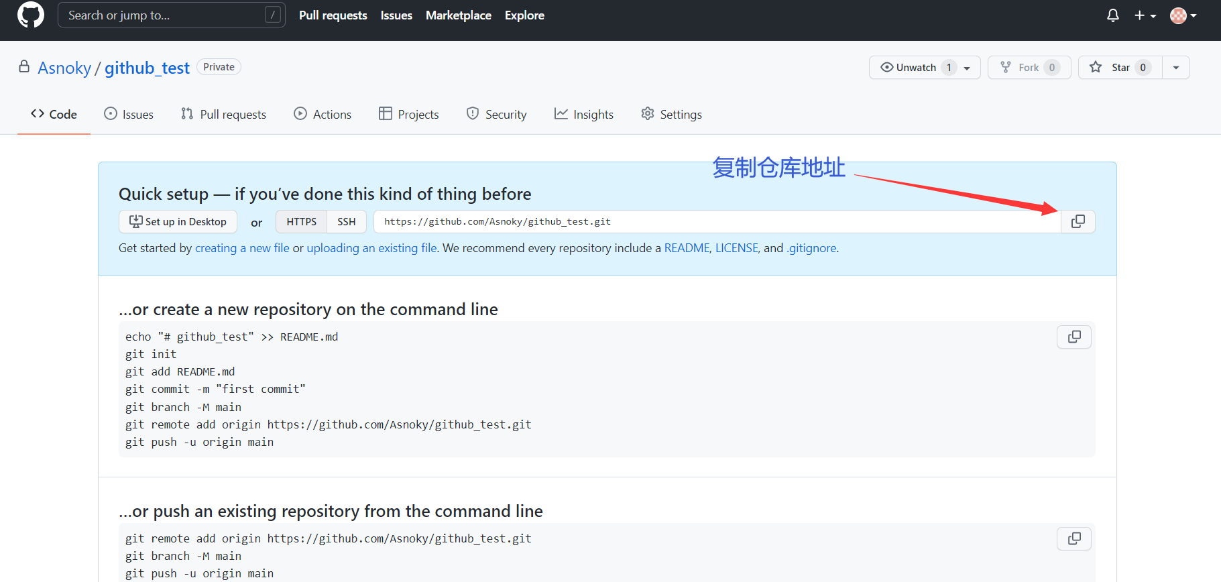The width and height of the screenshot is (1221, 582).
Task: Open Pull requests in the top navigation
Action: pos(333,15)
